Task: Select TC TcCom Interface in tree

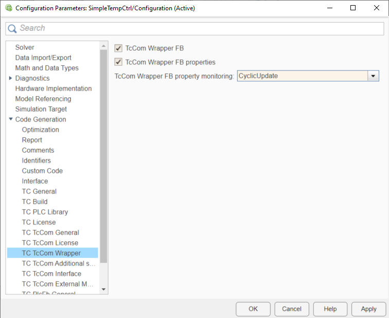Action: click(51, 274)
